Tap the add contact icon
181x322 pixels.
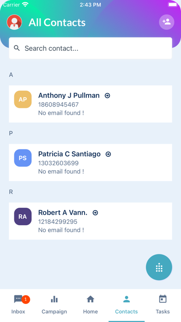coord(166,22)
